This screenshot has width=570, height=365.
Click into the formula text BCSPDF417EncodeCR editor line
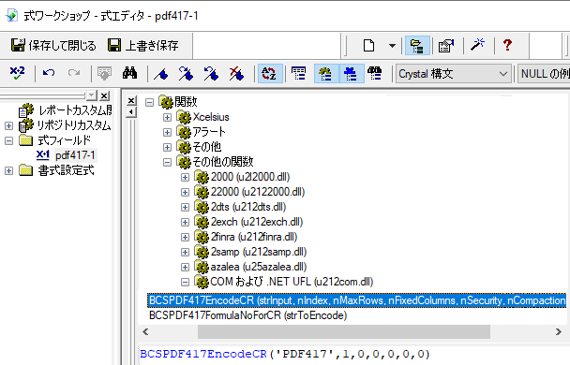coord(285,354)
